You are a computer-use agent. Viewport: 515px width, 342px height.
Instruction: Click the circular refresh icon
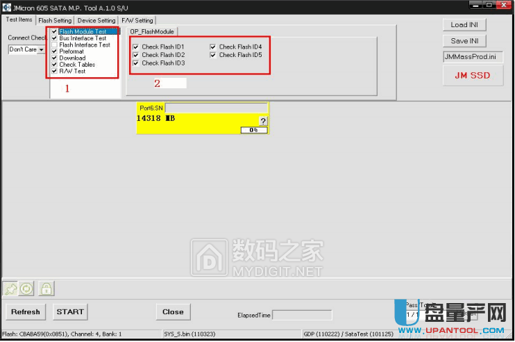pos(26,289)
